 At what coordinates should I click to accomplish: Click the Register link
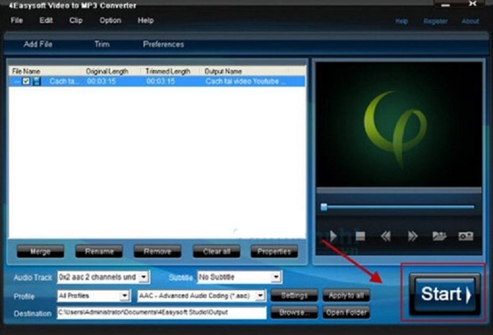point(436,22)
